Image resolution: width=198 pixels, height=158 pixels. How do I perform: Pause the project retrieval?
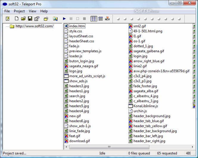(71, 19)
